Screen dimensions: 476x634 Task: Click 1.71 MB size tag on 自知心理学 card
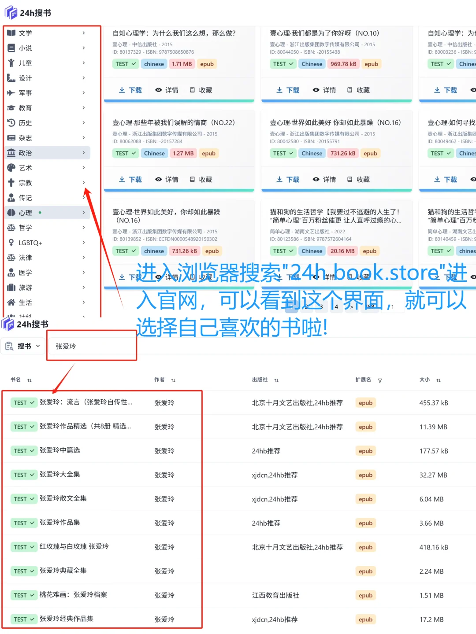(x=182, y=64)
